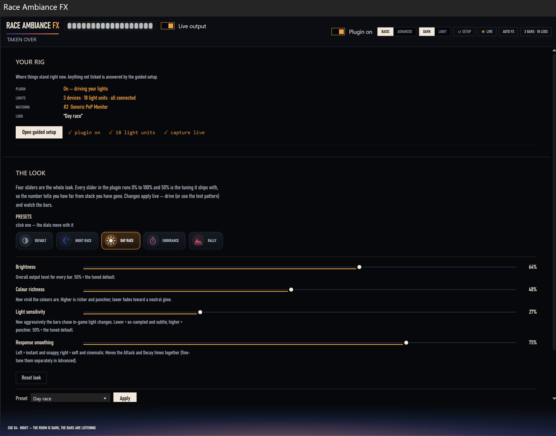
Task: Click the "On — driving your lights" status
Action: coord(86,89)
